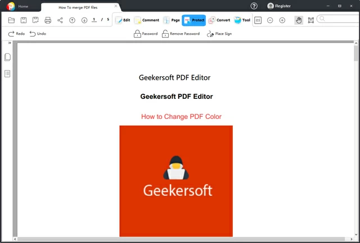Show the page thumbnails sidebar panel

tap(8, 57)
